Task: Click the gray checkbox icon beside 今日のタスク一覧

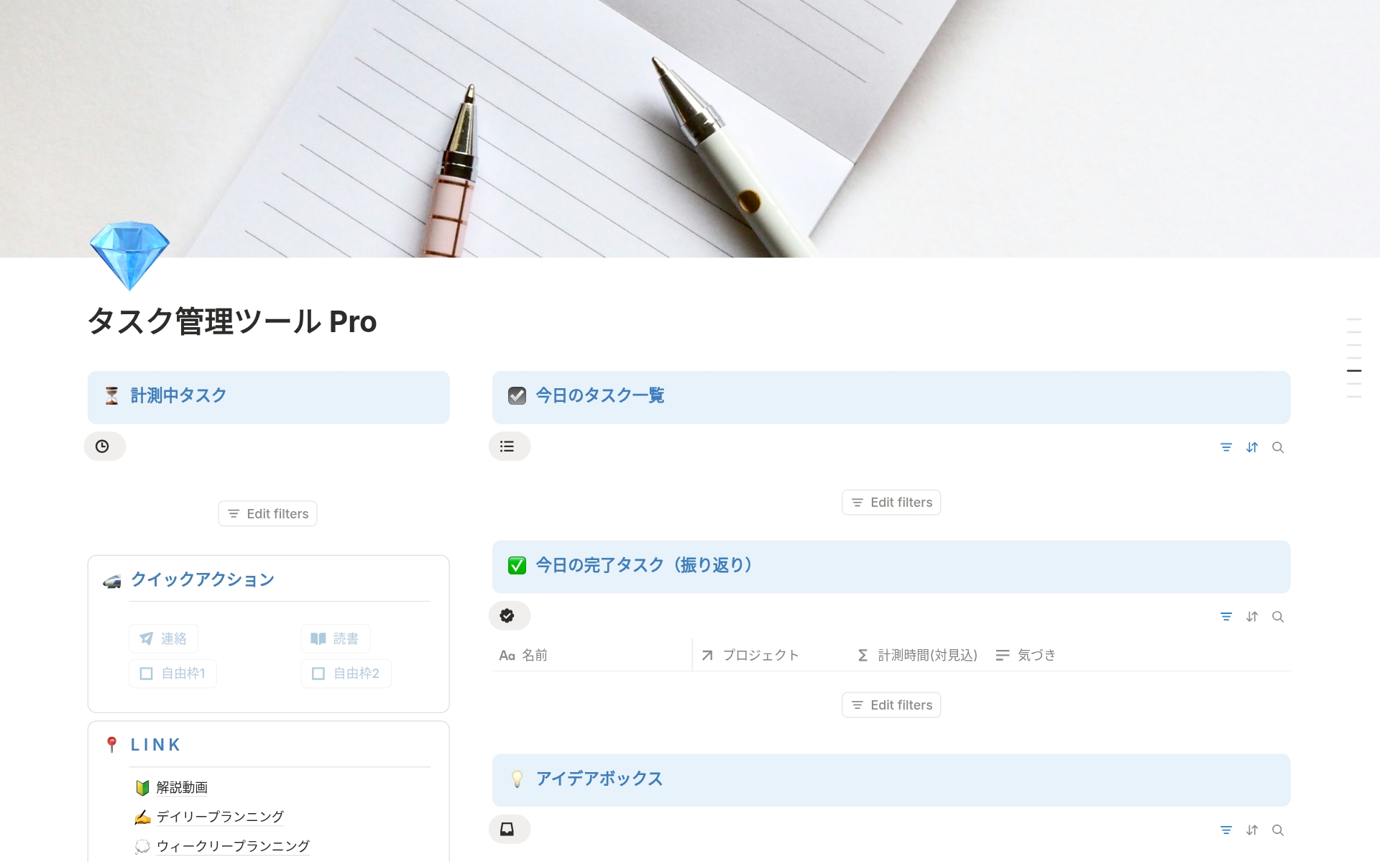Action: [x=517, y=396]
